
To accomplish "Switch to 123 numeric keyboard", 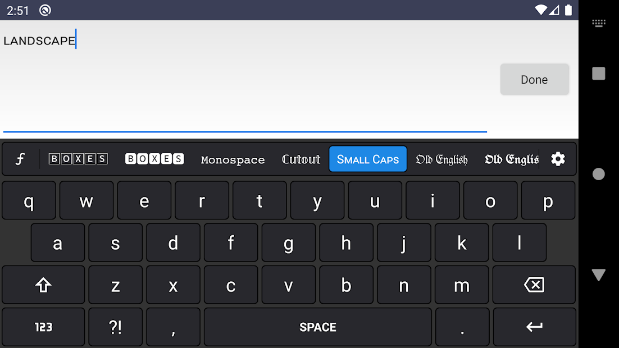I will pyautogui.click(x=43, y=327).
